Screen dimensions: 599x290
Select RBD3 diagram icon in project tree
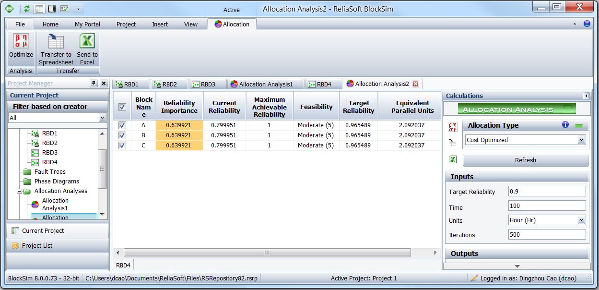coord(35,153)
